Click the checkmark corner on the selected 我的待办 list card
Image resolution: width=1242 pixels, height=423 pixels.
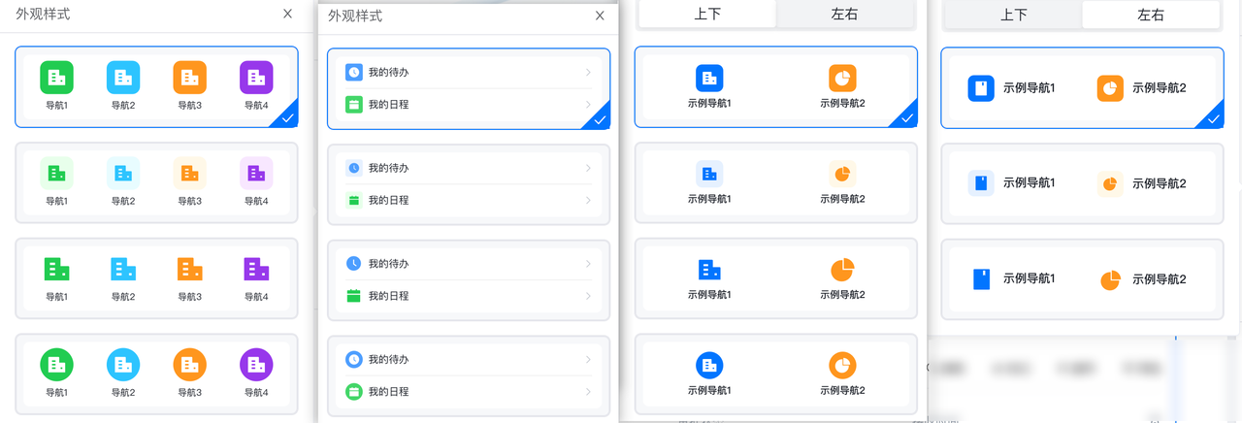click(x=600, y=119)
